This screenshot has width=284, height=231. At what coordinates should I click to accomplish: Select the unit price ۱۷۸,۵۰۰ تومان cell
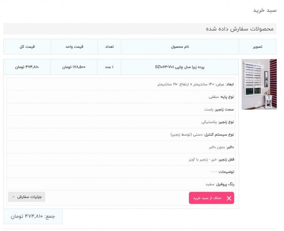(x=74, y=67)
